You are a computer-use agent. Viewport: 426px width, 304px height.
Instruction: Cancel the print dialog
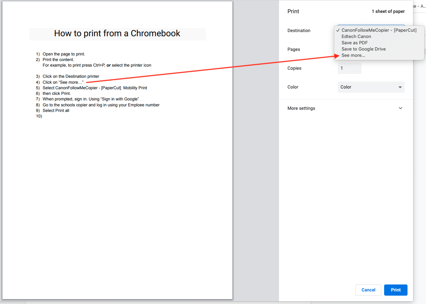(368, 290)
